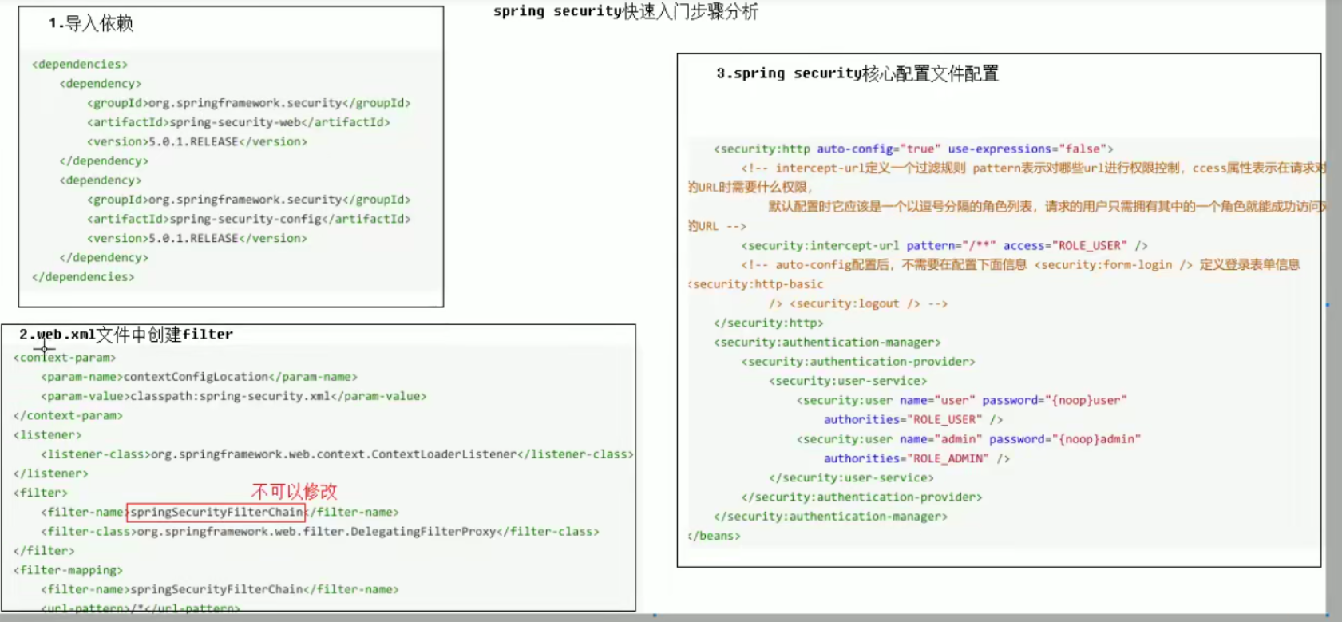The height and width of the screenshot is (622, 1342).
Task: Select the opening <dependencies> tag line
Action: (80, 64)
